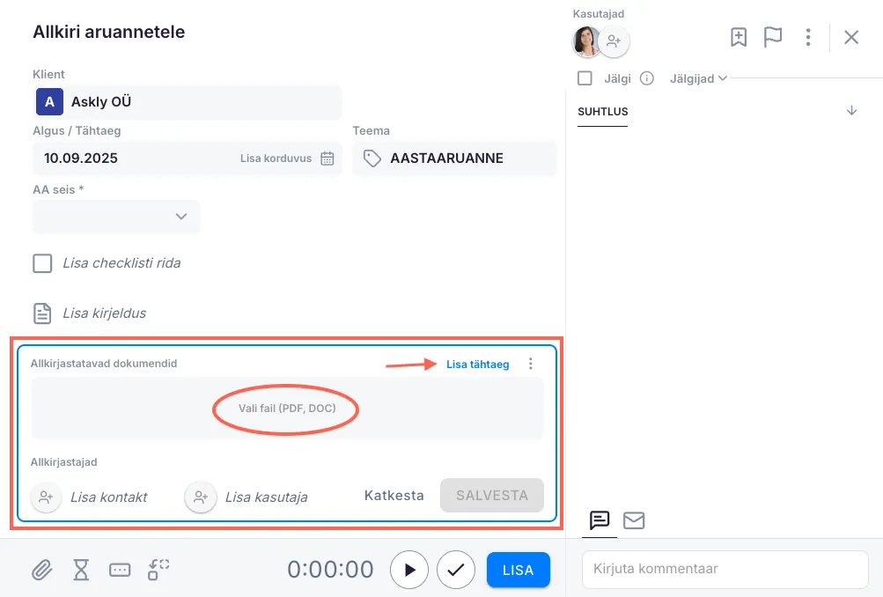Switch to the email tab
The height and width of the screenshot is (597, 883).
click(x=634, y=520)
